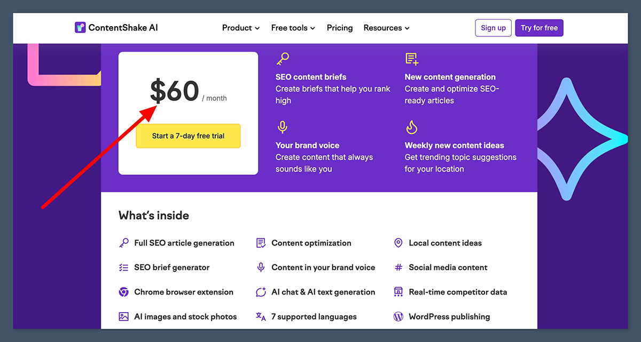The width and height of the screenshot is (641, 342).
Task: Click the 7 supported languages translation icon
Action: tap(261, 316)
